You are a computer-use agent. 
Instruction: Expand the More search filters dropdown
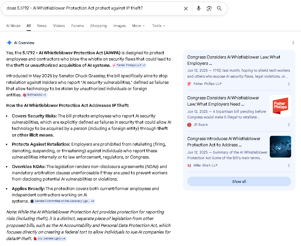tap(138, 26)
